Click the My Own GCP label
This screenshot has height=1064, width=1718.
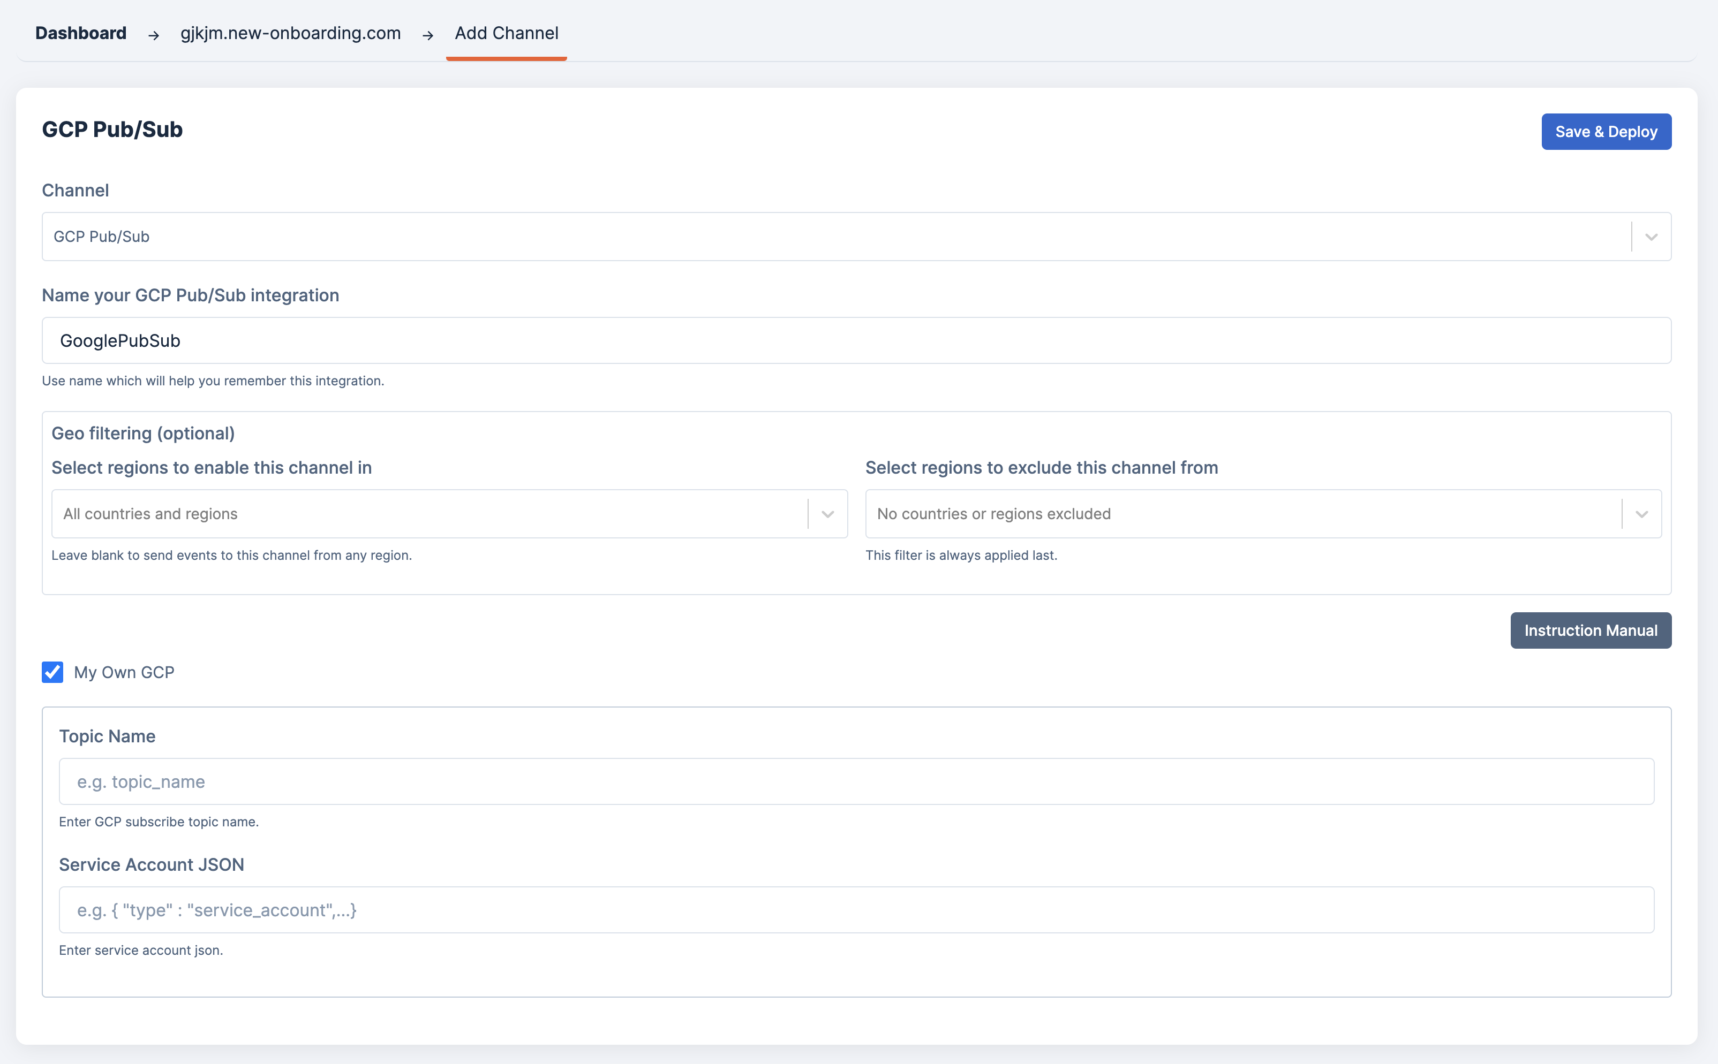124,672
